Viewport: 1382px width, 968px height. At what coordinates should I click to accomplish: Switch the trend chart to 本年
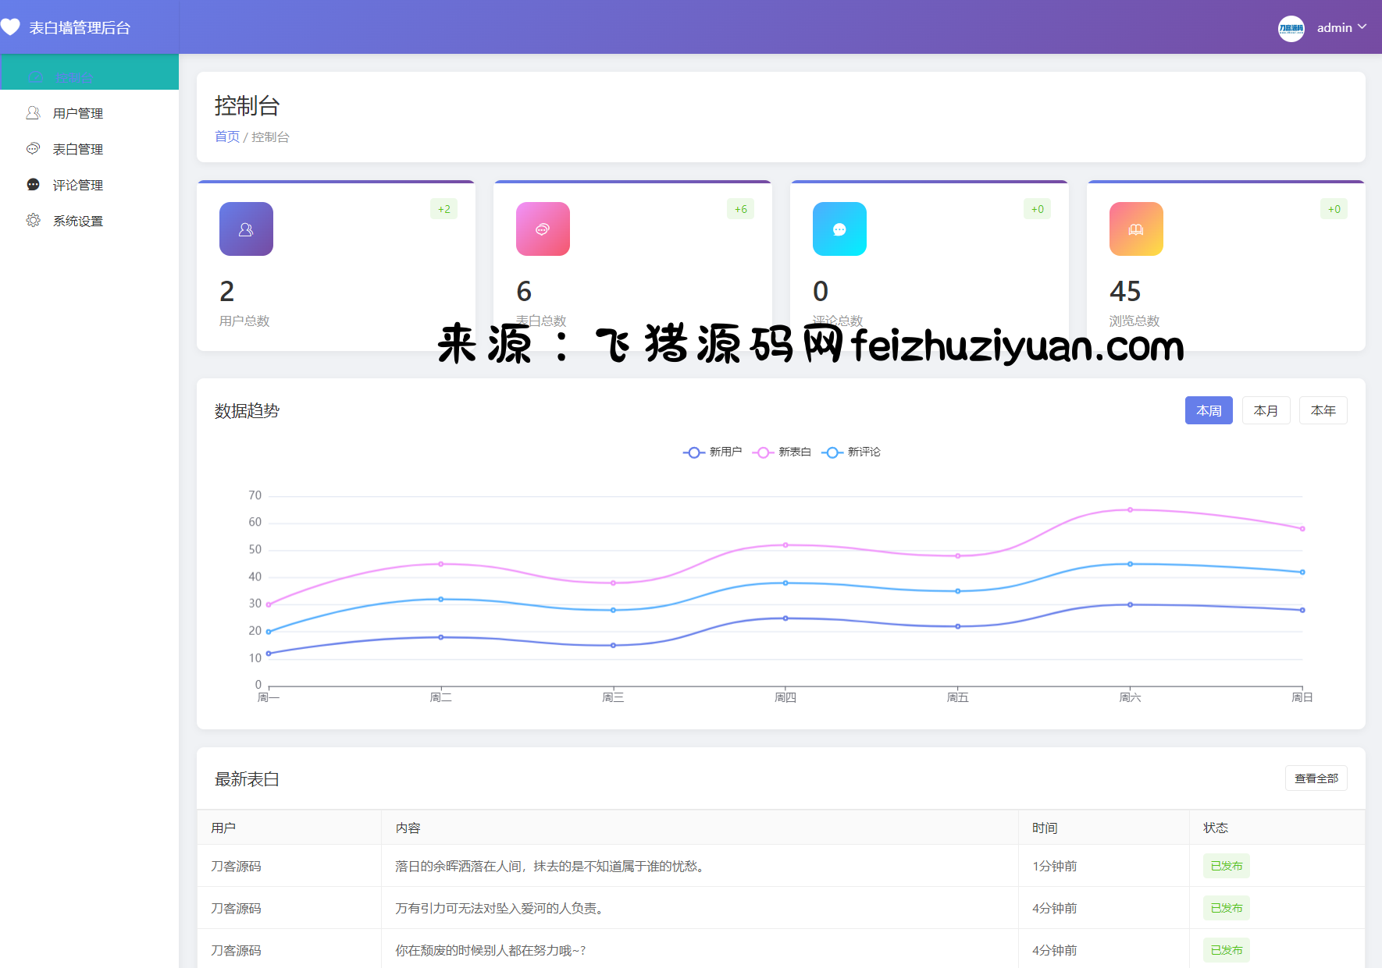click(1323, 411)
